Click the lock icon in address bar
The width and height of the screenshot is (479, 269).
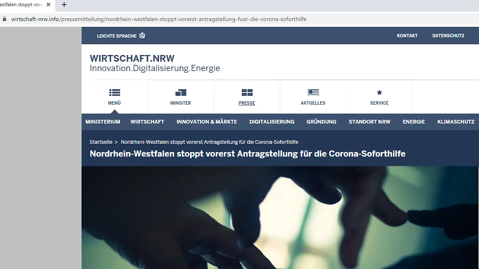pyautogui.click(x=5, y=19)
